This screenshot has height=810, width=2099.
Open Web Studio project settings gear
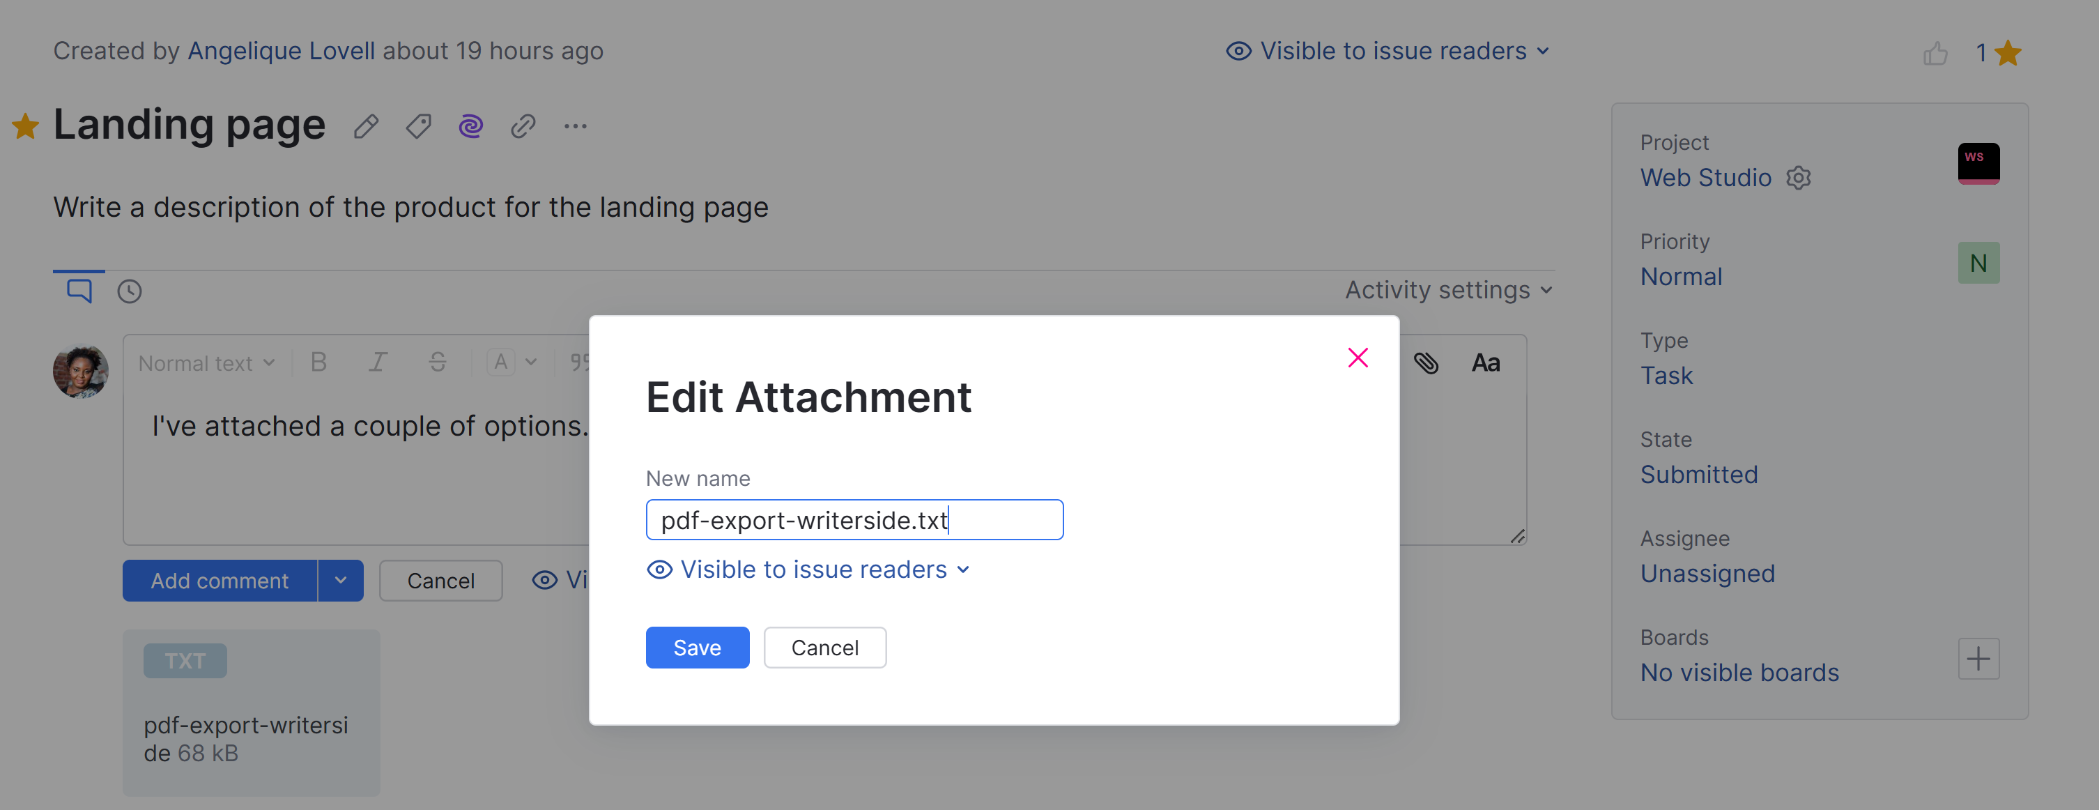tap(1799, 178)
